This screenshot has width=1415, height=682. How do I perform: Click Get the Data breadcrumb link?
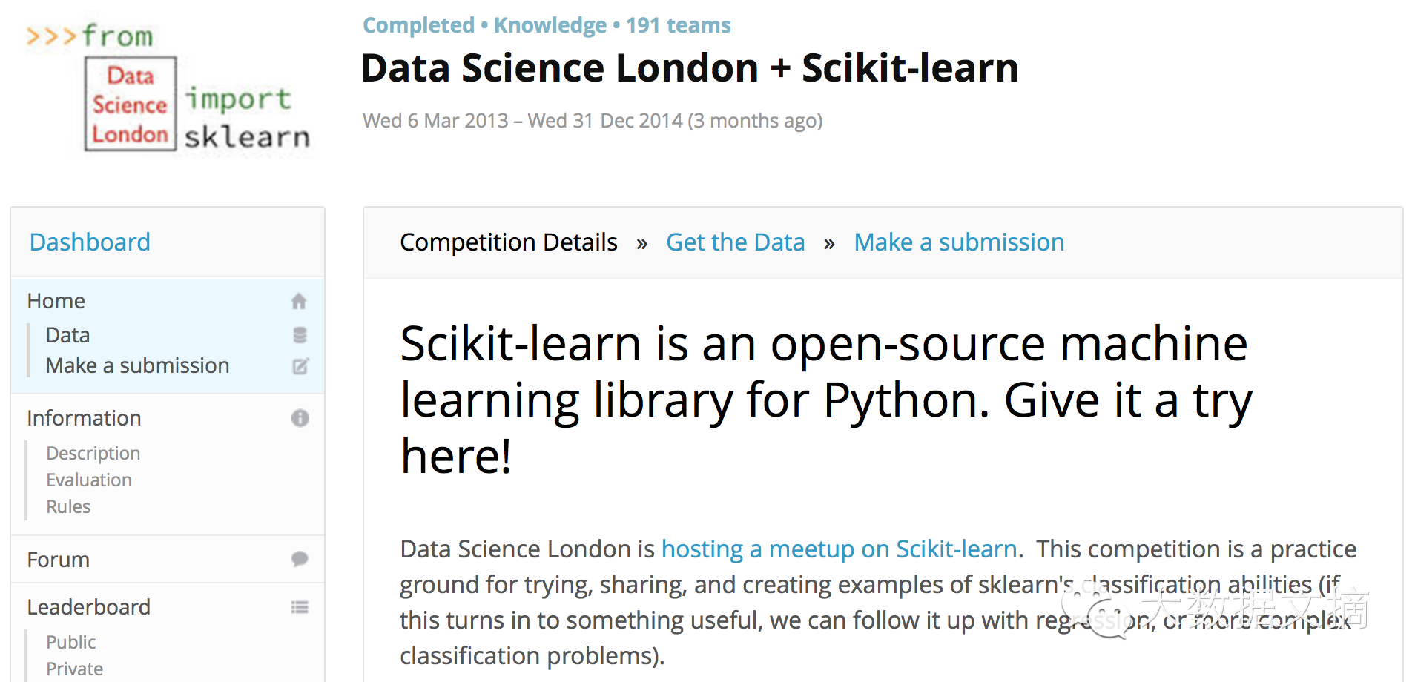(735, 242)
